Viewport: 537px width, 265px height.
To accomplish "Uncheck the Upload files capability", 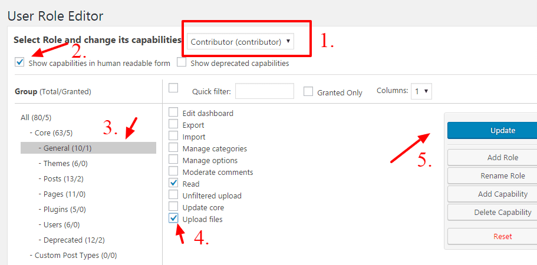I will [x=173, y=218].
